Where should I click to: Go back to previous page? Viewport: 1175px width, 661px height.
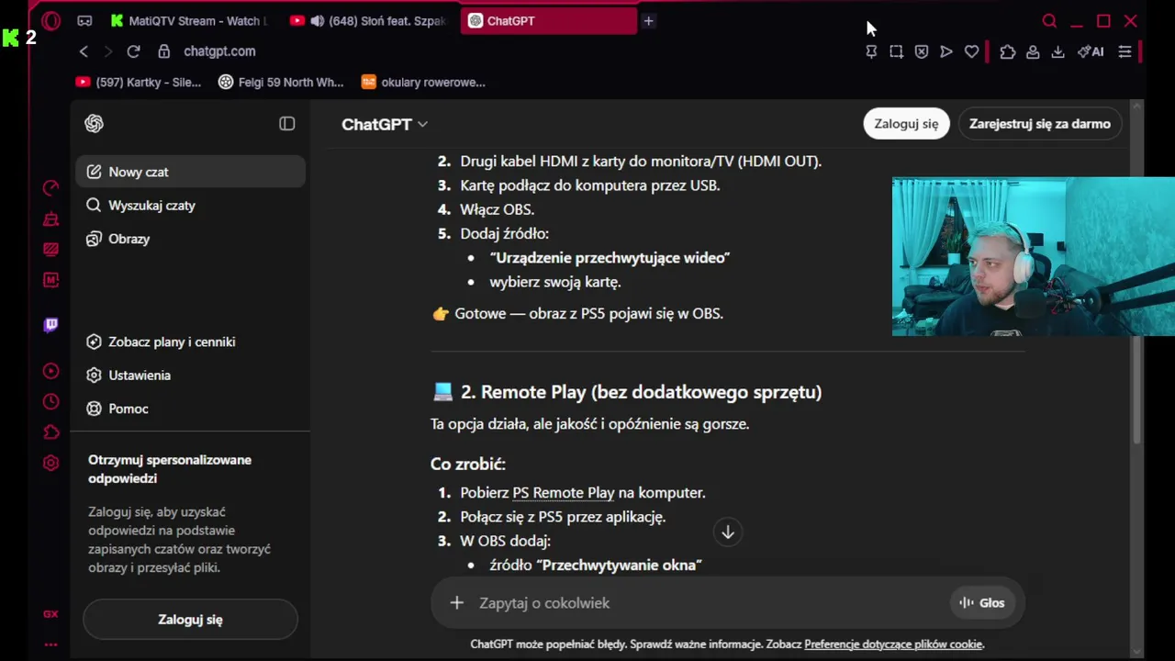tap(84, 51)
